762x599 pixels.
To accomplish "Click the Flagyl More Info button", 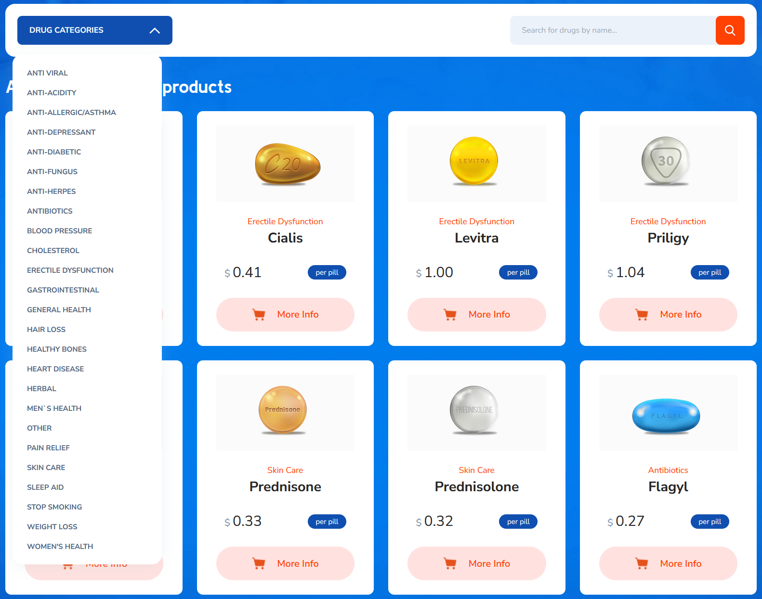I will pyautogui.click(x=668, y=563).
